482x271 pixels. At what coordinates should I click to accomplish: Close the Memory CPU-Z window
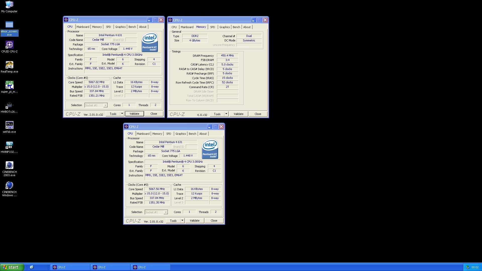pyautogui.click(x=265, y=20)
